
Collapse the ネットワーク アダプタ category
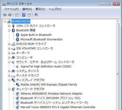(x=9, y=89)
